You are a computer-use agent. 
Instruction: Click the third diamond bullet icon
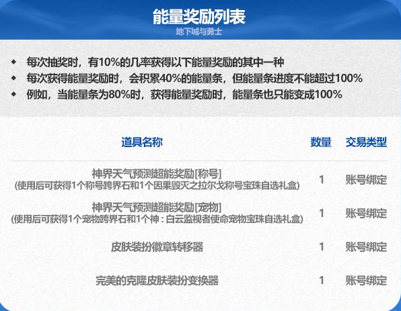point(13,95)
